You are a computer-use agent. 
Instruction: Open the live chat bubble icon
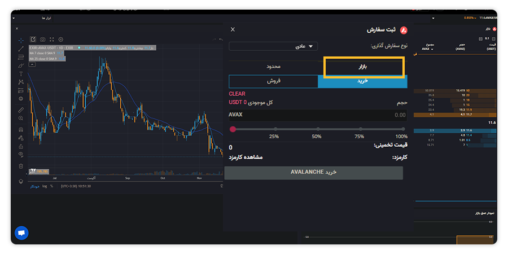tap(21, 233)
